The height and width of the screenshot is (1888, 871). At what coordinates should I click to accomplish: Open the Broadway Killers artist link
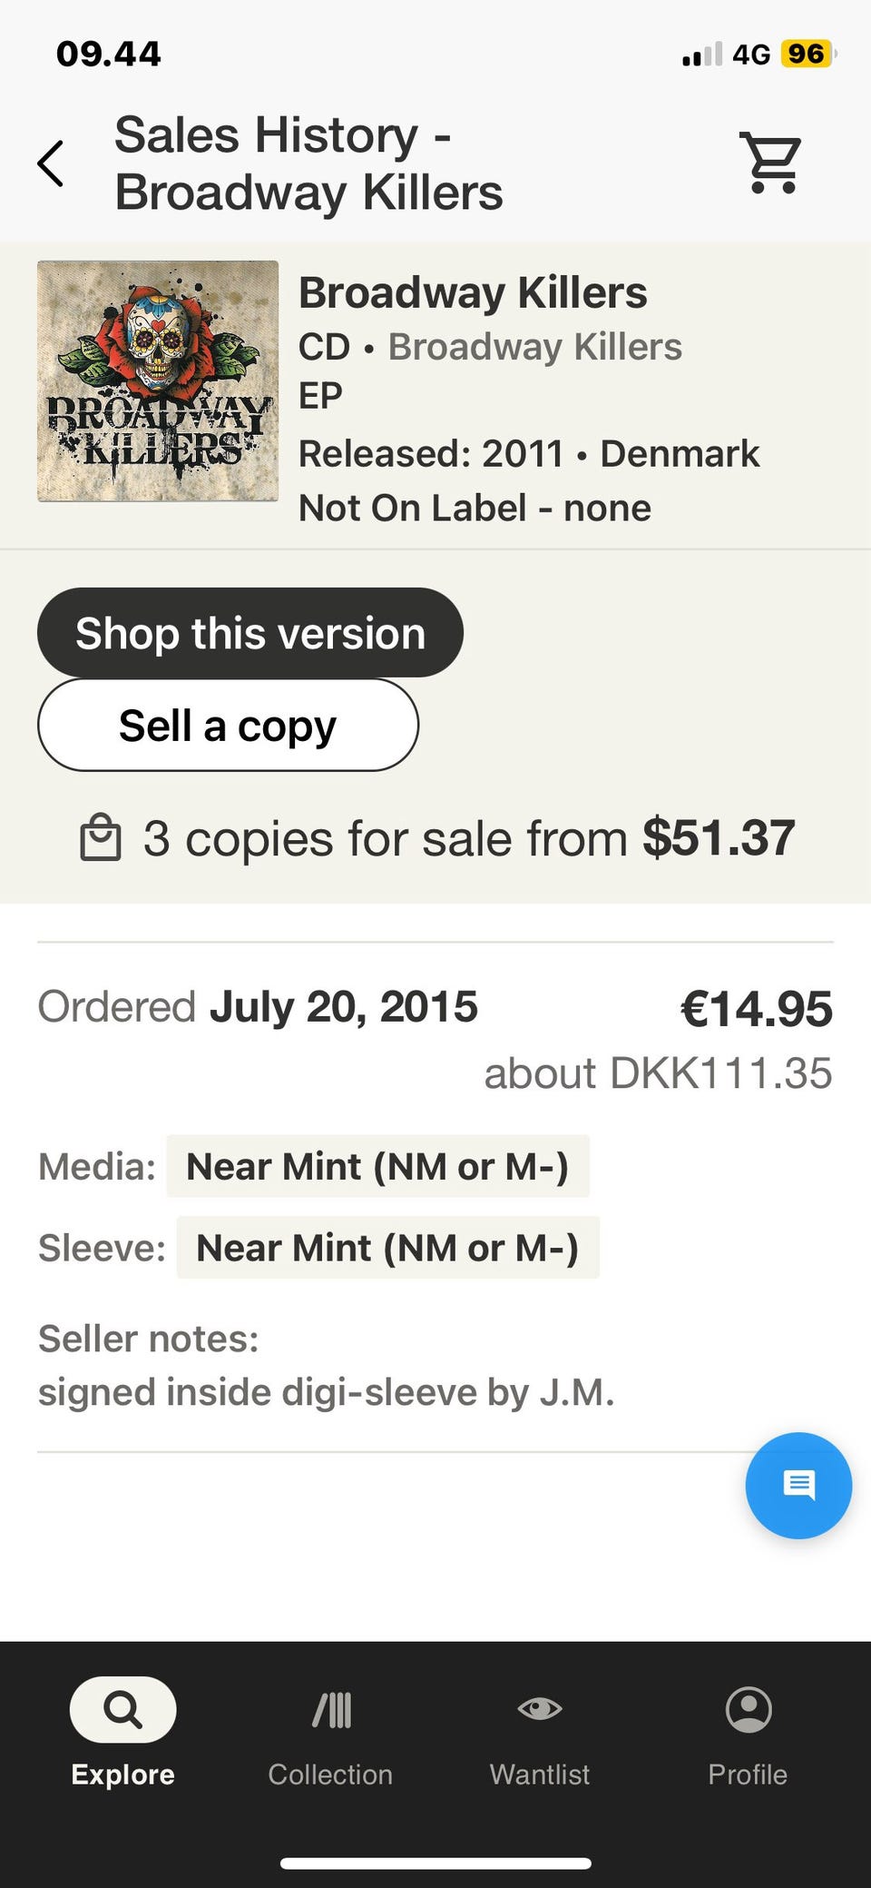pyautogui.click(x=535, y=347)
